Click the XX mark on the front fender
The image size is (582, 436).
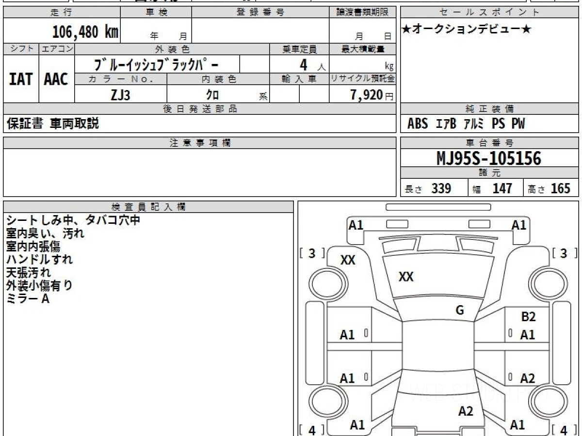(x=348, y=260)
